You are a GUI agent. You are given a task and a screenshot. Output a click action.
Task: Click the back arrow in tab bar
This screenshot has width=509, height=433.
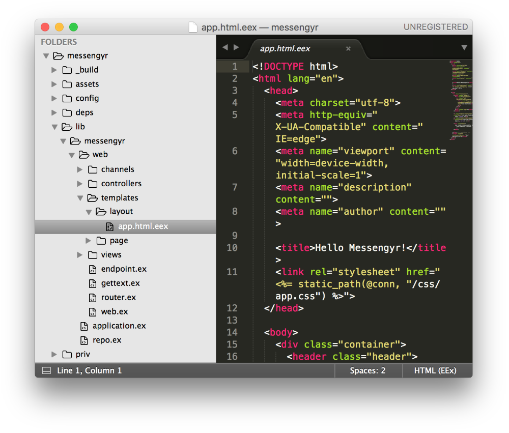tap(225, 47)
